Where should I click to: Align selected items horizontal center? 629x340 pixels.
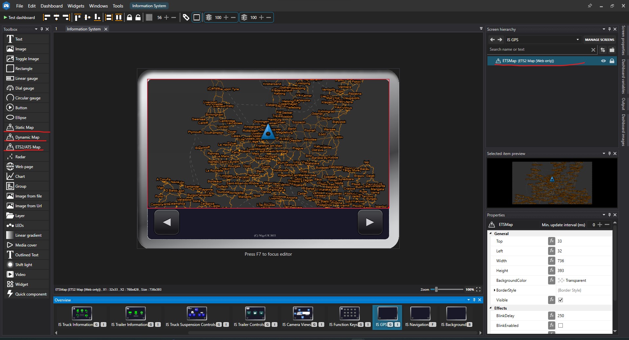(56, 17)
